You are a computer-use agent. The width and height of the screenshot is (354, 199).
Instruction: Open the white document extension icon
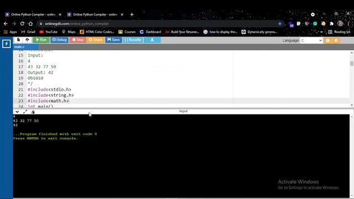299,23
